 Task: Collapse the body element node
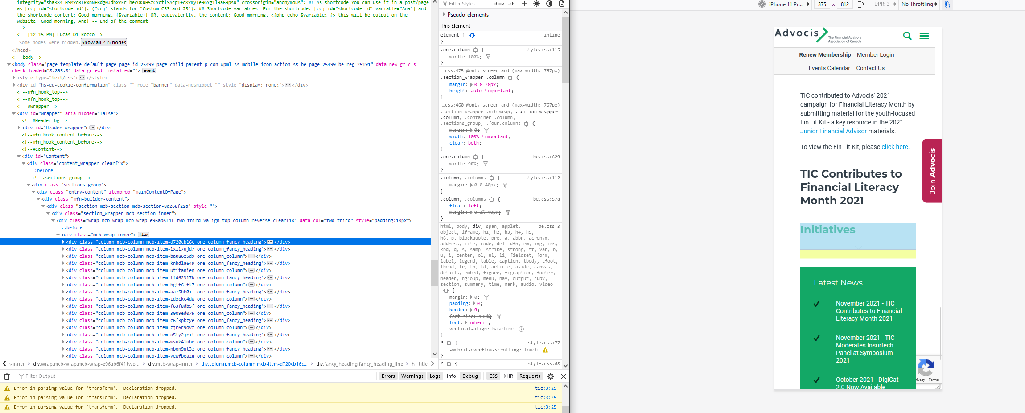(x=9, y=64)
